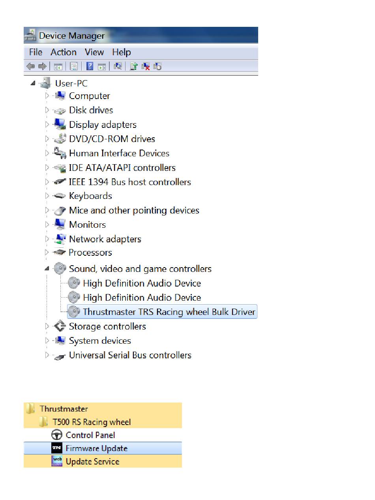This screenshot has width=375, height=500.
Task: Select DVD/CD-ROM drives label
Action: pyautogui.click(x=112, y=139)
